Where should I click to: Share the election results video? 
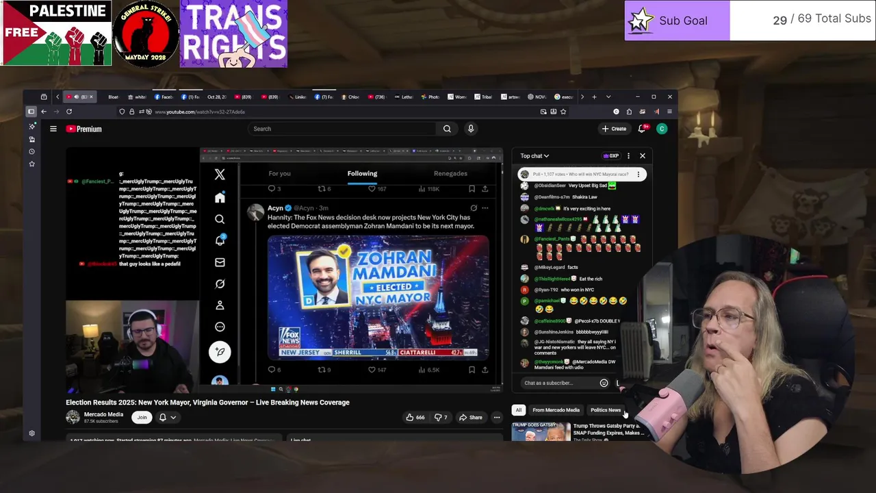(471, 418)
